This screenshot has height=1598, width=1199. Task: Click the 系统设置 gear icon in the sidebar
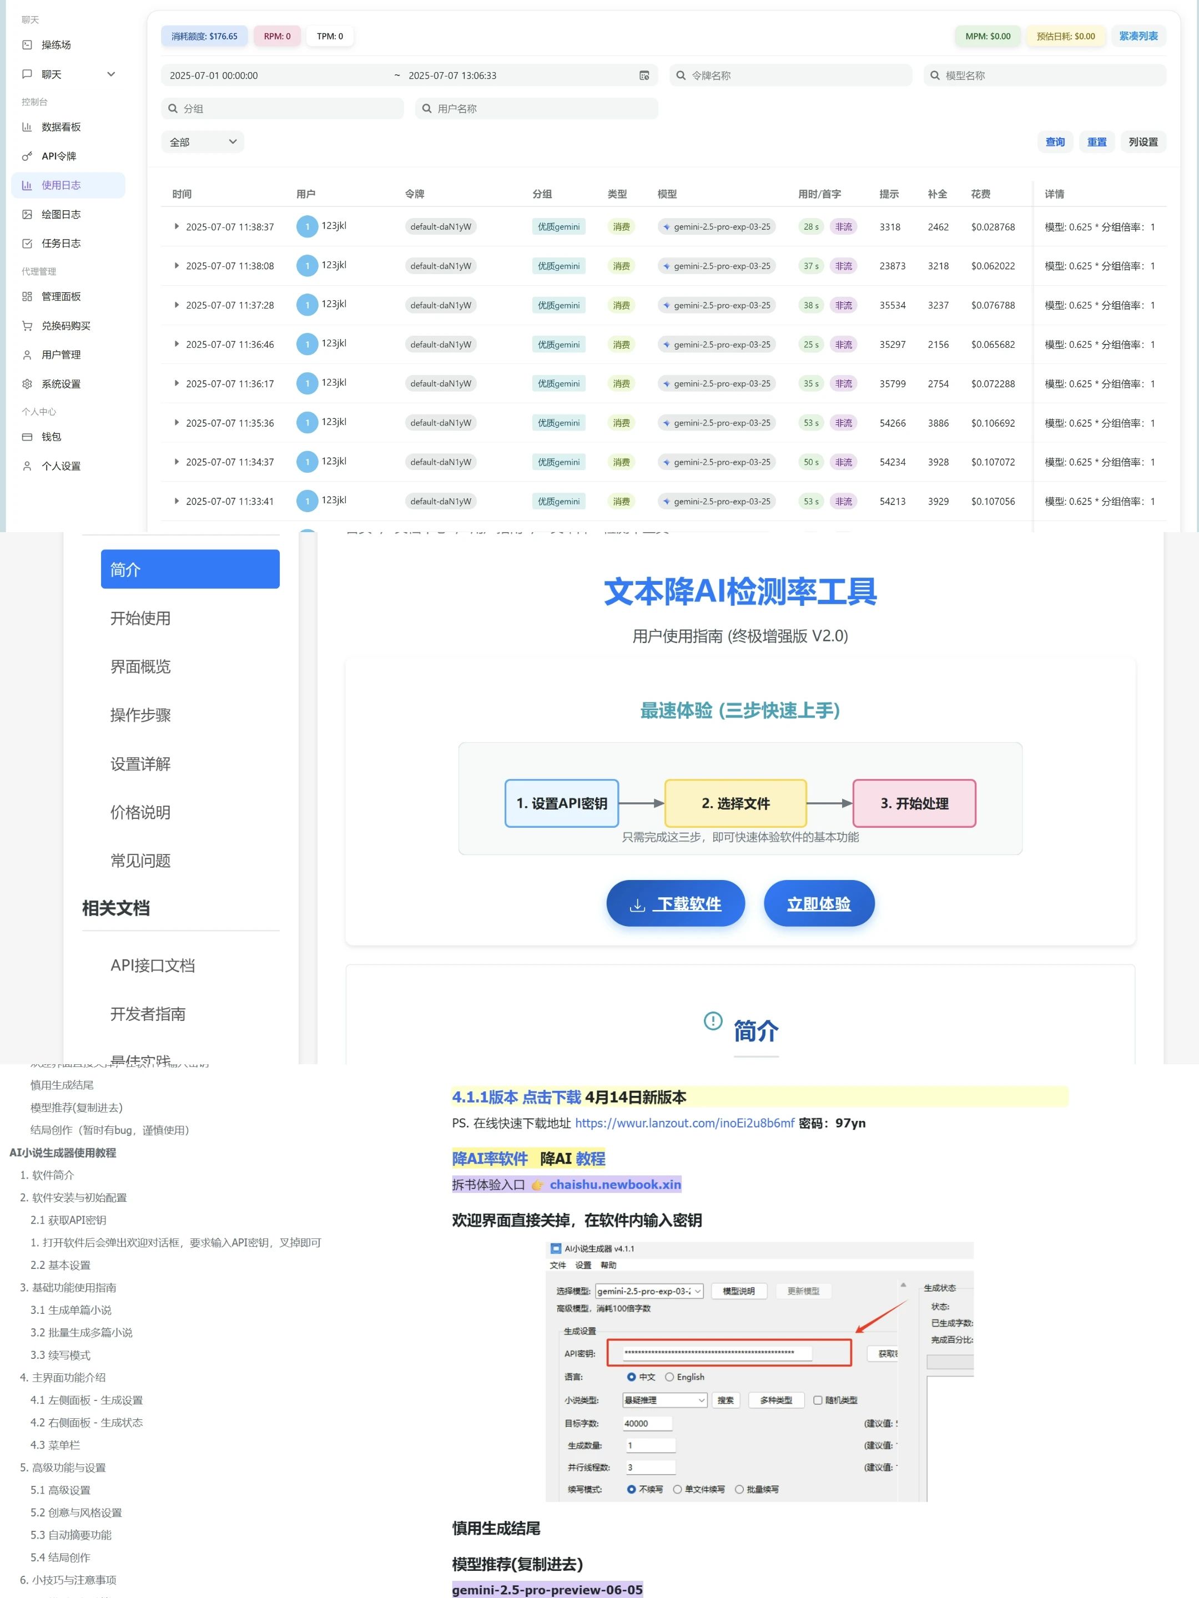coord(27,385)
